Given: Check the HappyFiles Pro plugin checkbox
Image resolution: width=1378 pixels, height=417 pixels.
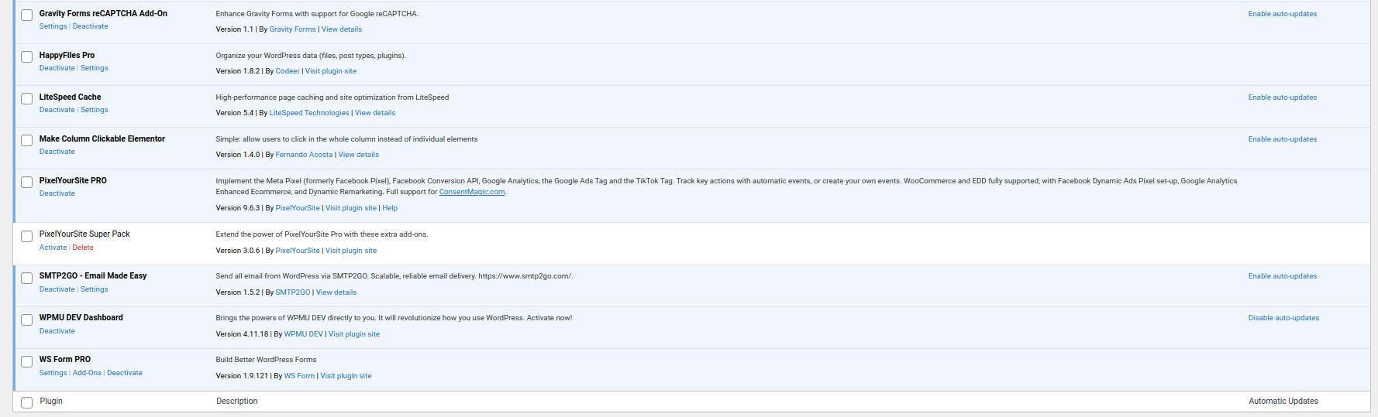Looking at the screenshot, I should point(26,57).
